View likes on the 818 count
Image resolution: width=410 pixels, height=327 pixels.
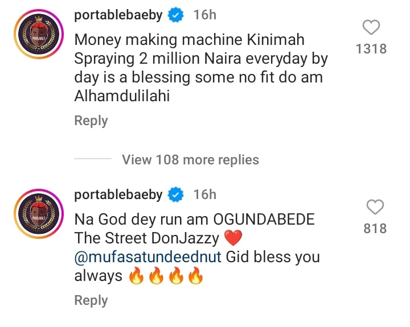375,229
